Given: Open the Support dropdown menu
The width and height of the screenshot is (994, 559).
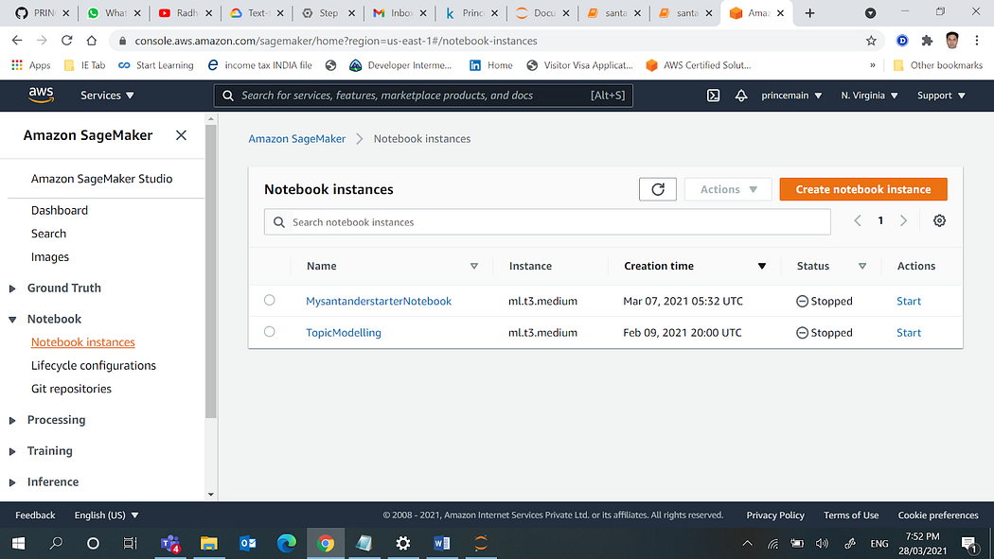Looking at the screenshot, I should point(941,96).
